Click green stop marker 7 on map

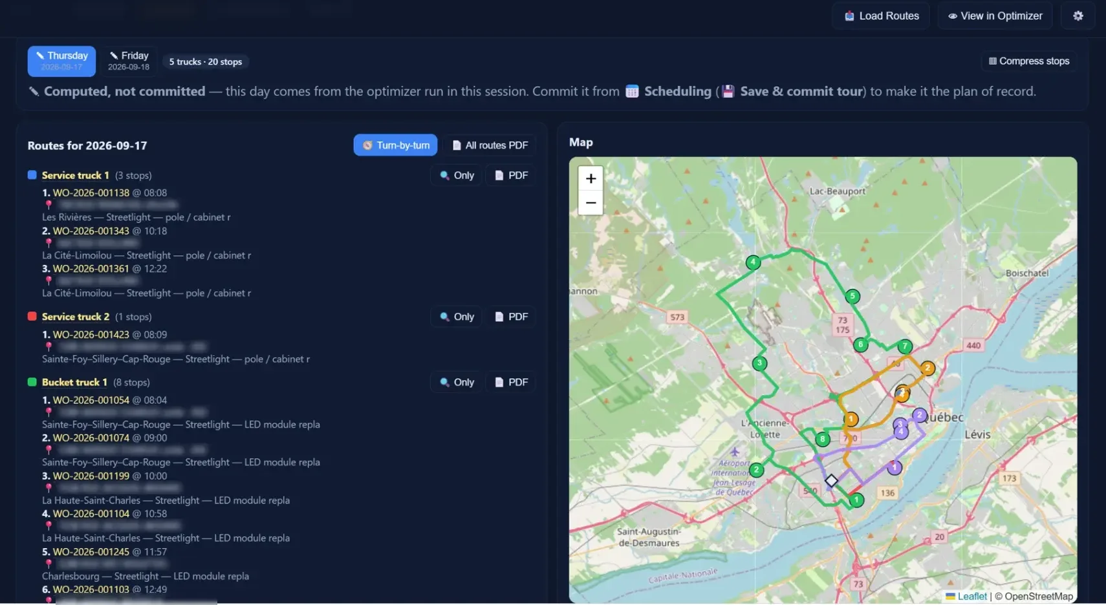(x=905, y=347)
